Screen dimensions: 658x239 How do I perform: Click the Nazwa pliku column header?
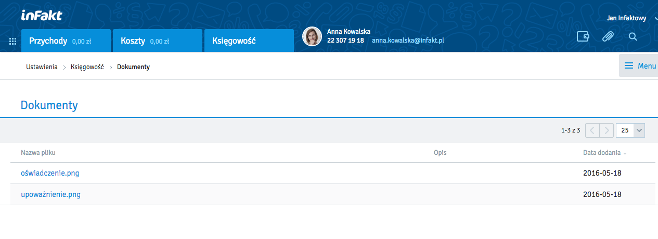(38, 153)
